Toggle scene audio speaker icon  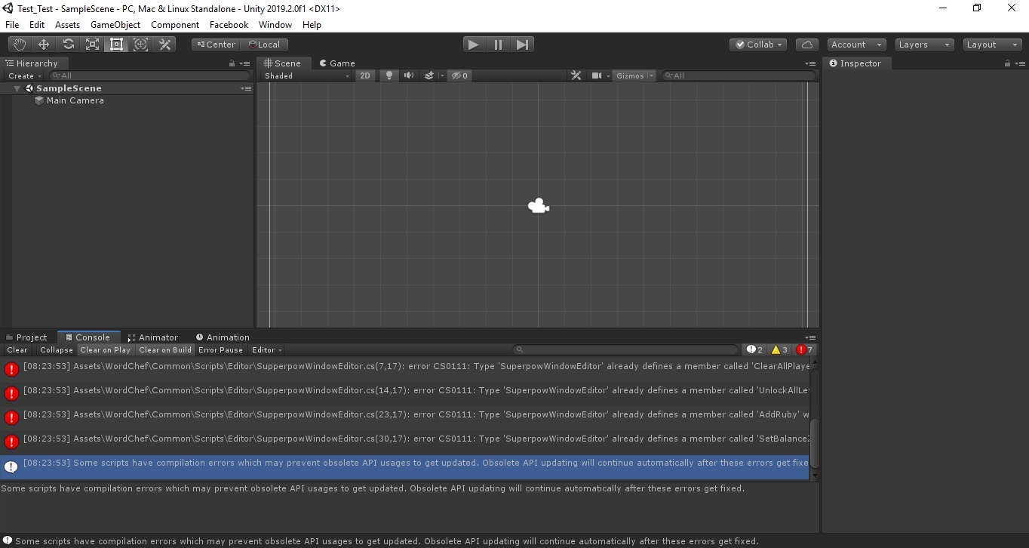coord(409,75)
